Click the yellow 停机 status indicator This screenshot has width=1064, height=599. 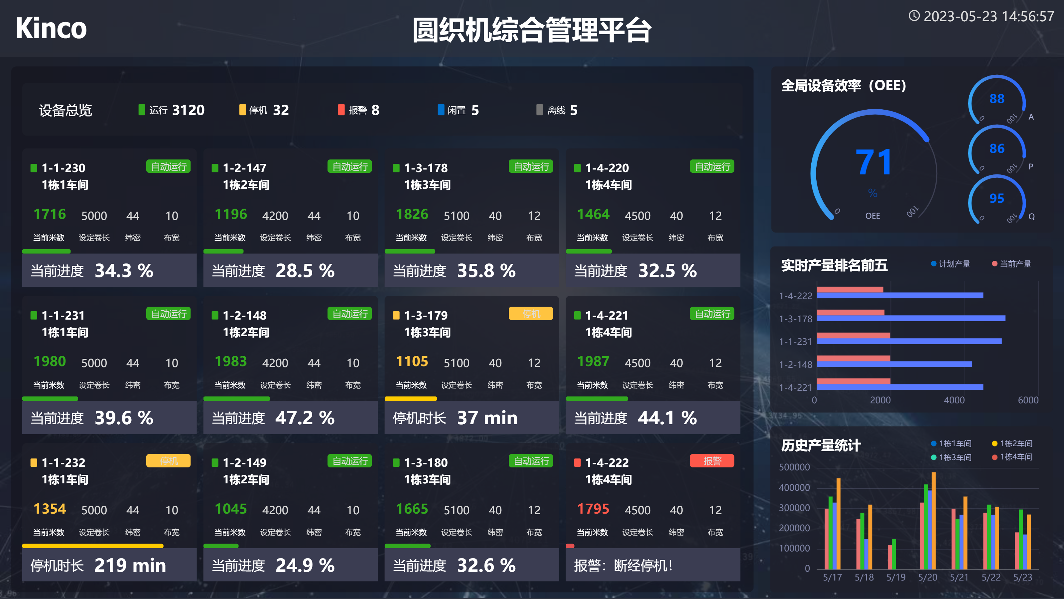pyautogui.click(x=242, y=110)
